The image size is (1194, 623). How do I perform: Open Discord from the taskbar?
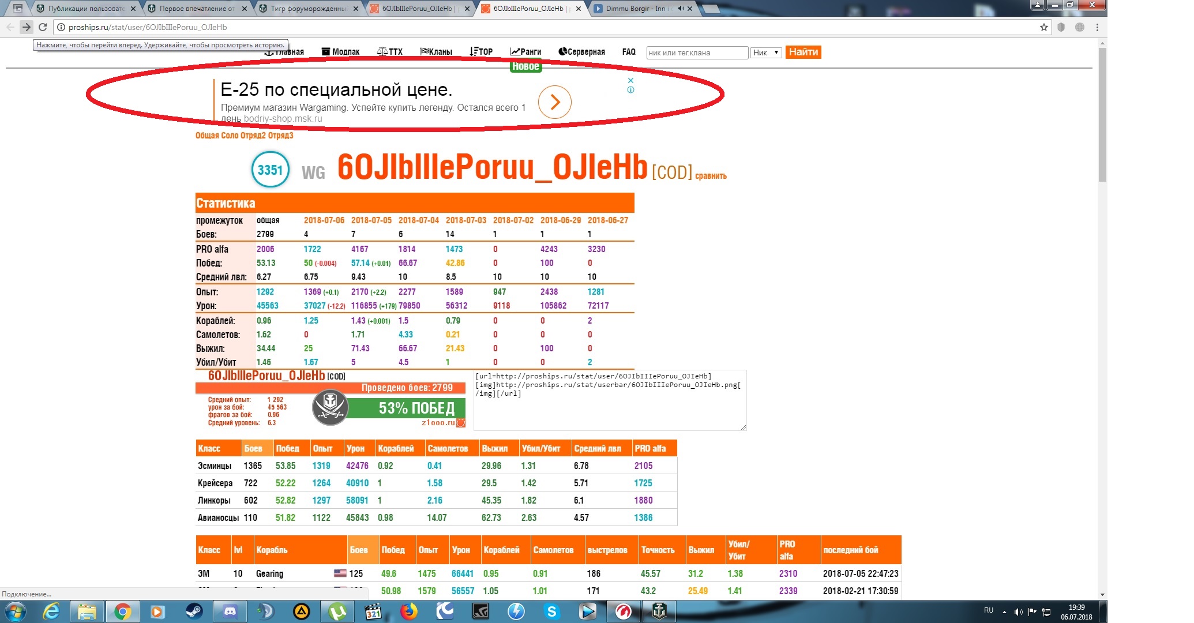230,611
